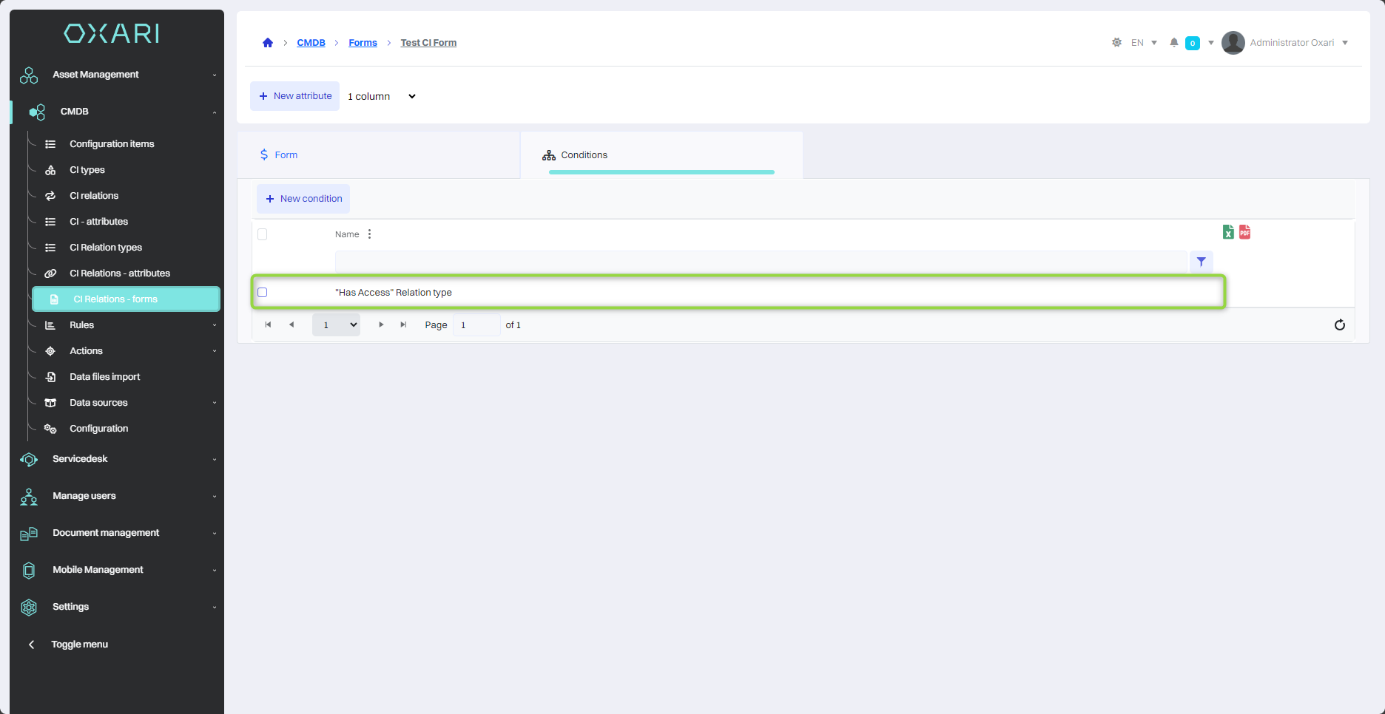1385x714 pixels.
Task: Follow the Forms breadcrumb link
Action: pyautogui.click(x=363, y=43)
